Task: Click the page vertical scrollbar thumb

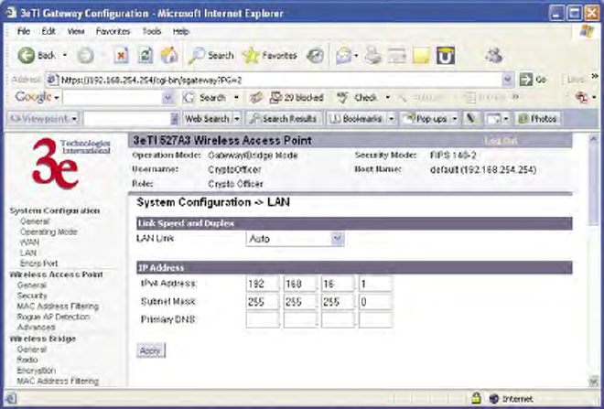Action: click(x=593, y=185)
